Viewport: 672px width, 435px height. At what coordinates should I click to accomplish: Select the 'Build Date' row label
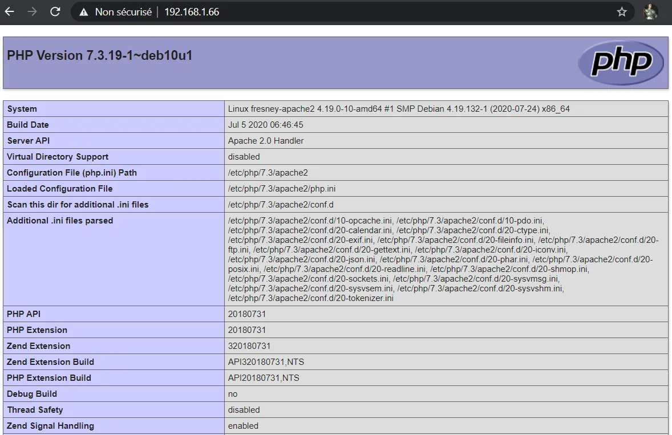(x=28, y=125)
